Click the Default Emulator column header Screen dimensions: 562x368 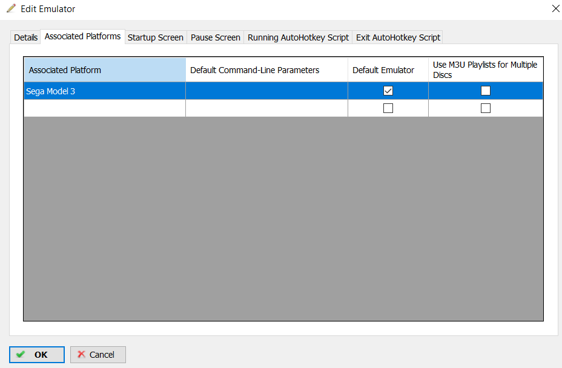pos(388,70)
